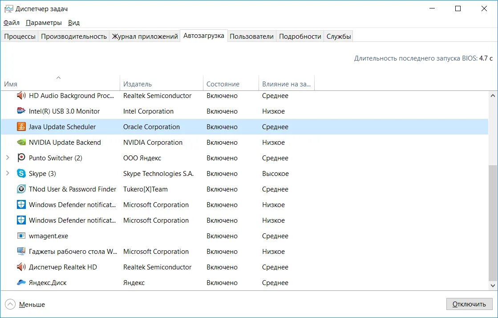Screen dimensions: 498x318
Task: Switch to the Процессы tab
Action: click(20, 36)
